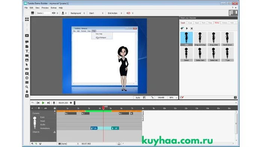The width and height of the screenshot is (262, 147).
Task: Click the magnet snap icon
Action: (x=40, y=144)
